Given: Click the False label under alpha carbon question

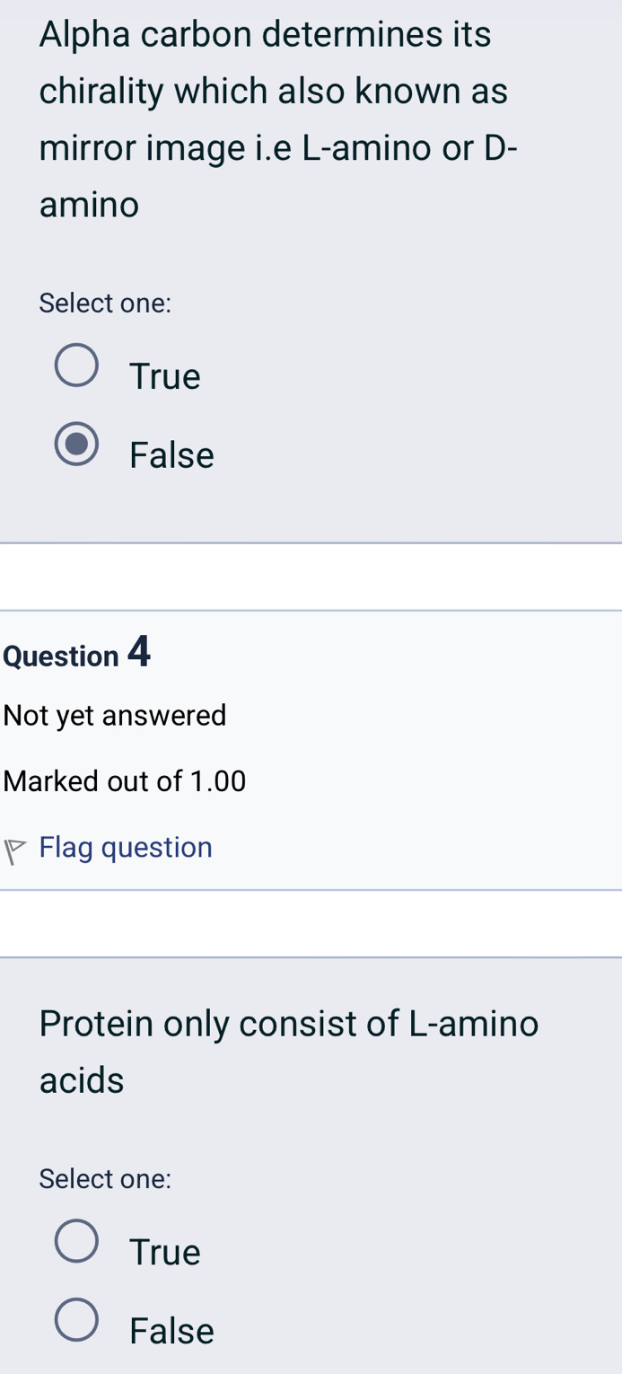Looking at the screenshot, I should 171,454.
